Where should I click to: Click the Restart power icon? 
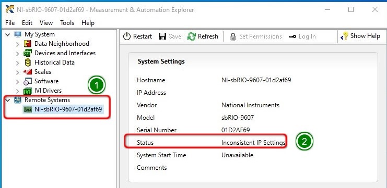click(x=126, y=36)
